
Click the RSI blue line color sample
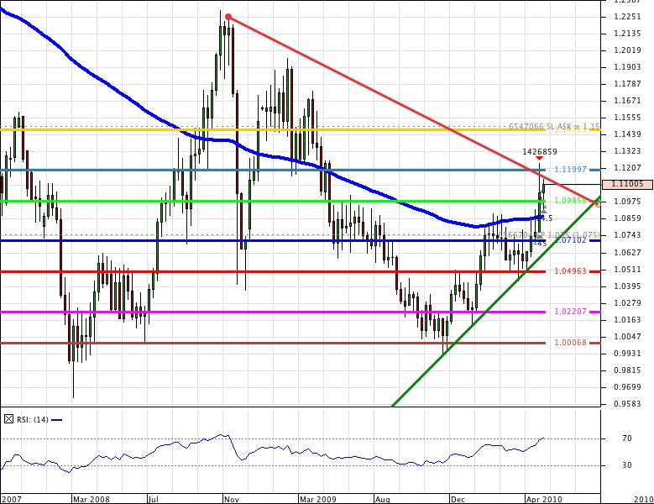coord(57,419)
